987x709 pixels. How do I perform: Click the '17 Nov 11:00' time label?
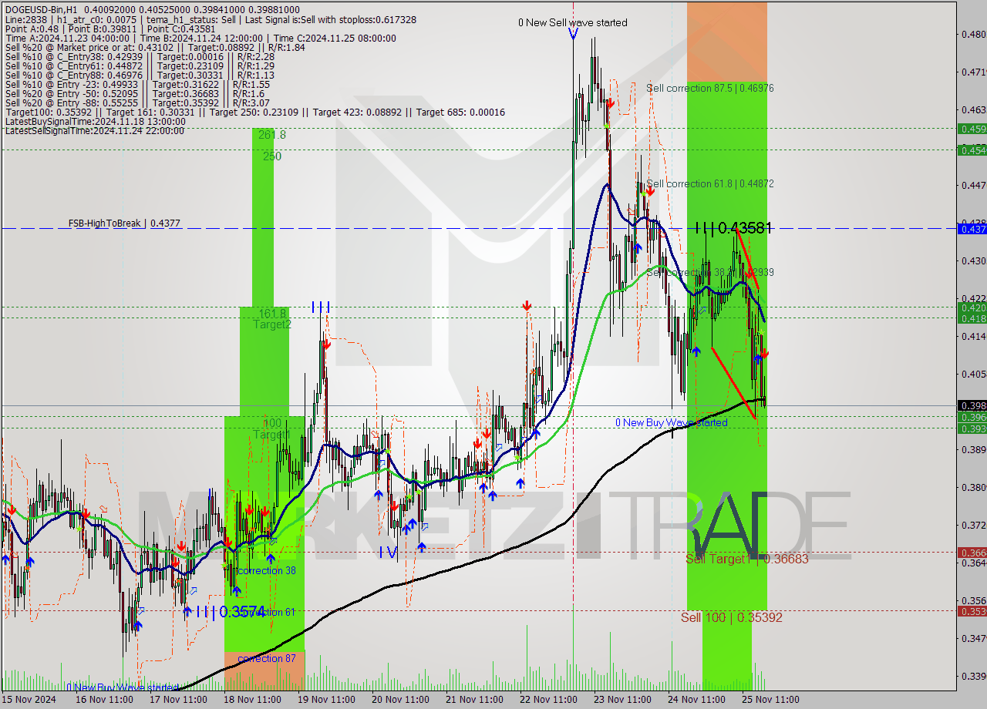(177, 700)
